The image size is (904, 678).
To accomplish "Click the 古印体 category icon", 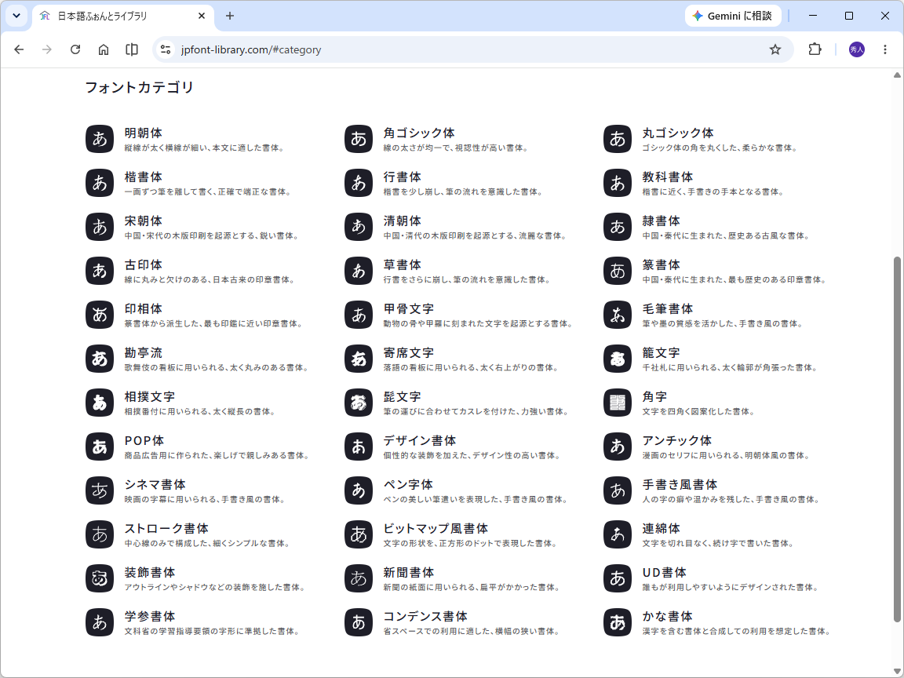I will (100, 271).
